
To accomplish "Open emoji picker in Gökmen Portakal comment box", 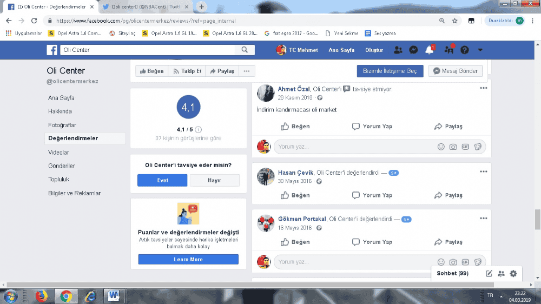I will click(x=441, y=262).
